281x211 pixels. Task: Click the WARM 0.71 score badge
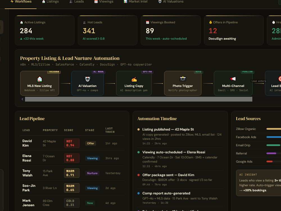point(72,173)
